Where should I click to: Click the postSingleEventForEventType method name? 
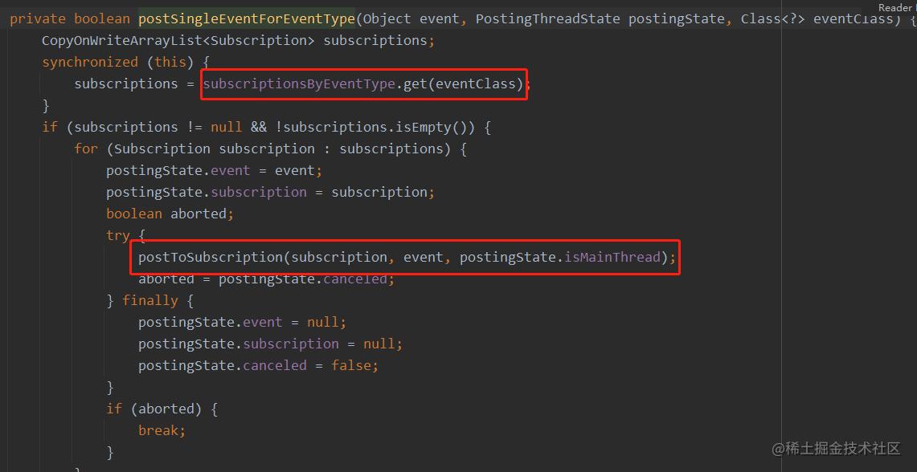246,18
